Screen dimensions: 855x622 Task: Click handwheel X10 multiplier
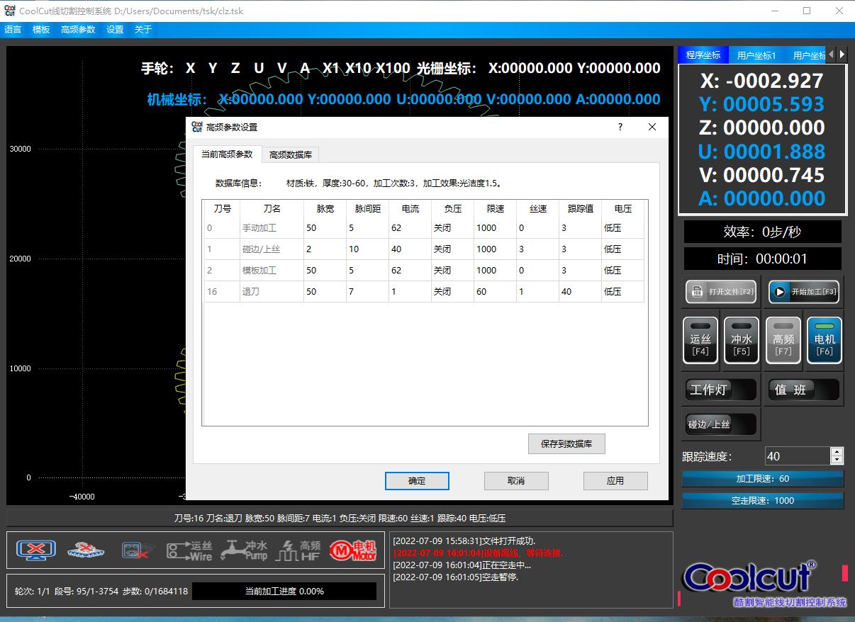point(358,68)
